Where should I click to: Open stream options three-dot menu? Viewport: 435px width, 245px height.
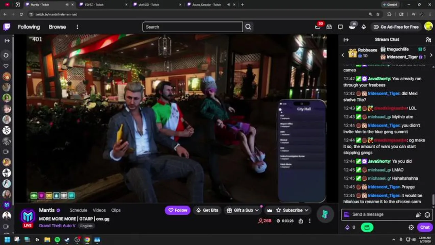310,221
